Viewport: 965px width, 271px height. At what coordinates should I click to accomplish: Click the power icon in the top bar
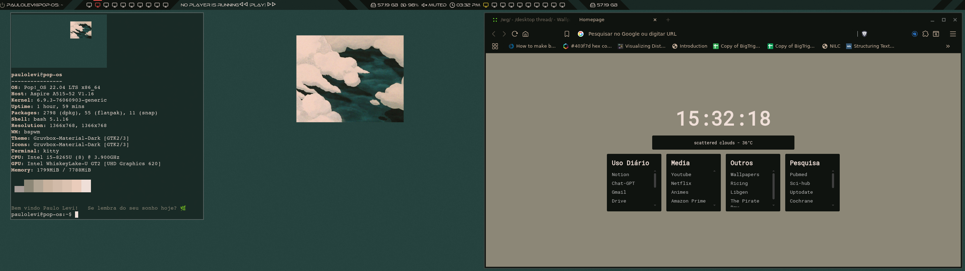point(2,5)
